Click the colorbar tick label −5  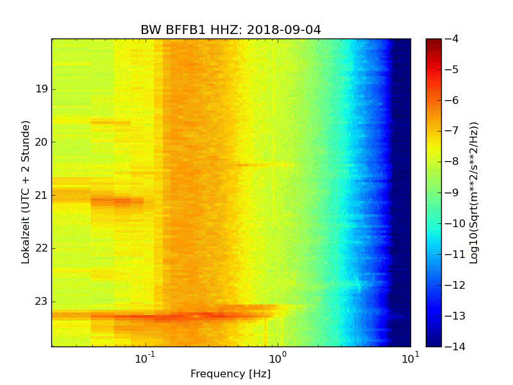click(x=451, y=69)
